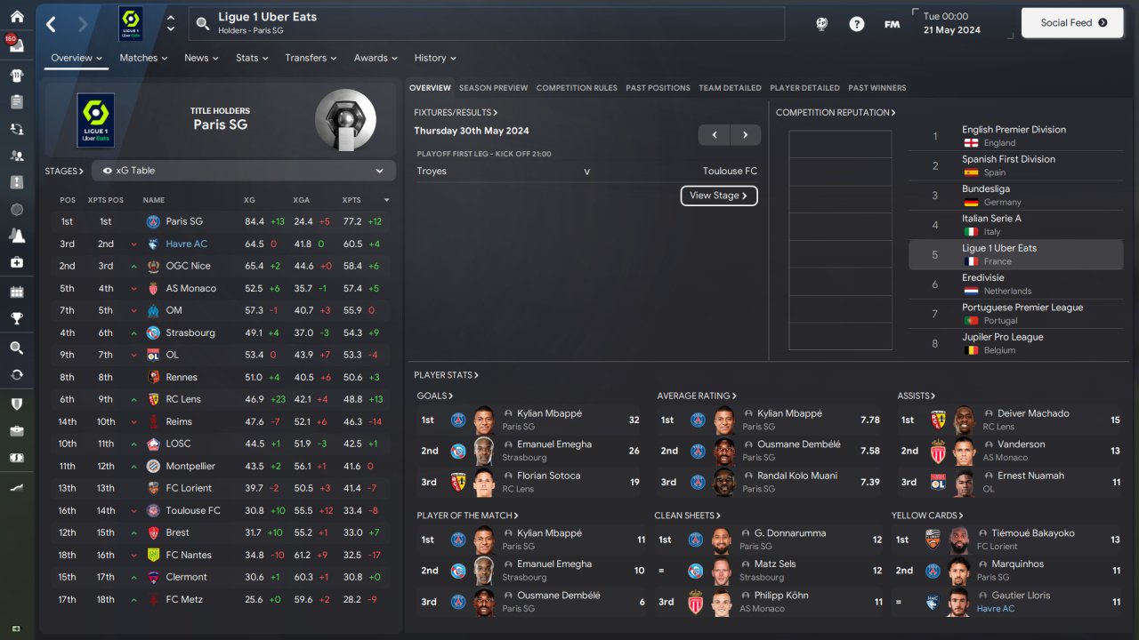Screen dimensions: 1139x640
Task: Switch to the Season Preview tab
Action: click(493, 88)
